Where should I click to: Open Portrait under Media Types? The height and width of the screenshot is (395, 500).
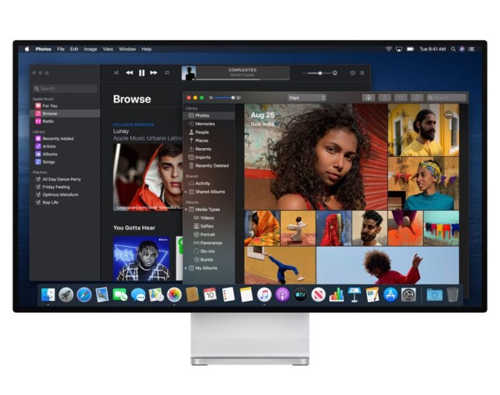pyautogui.click(x=209, y=235)
